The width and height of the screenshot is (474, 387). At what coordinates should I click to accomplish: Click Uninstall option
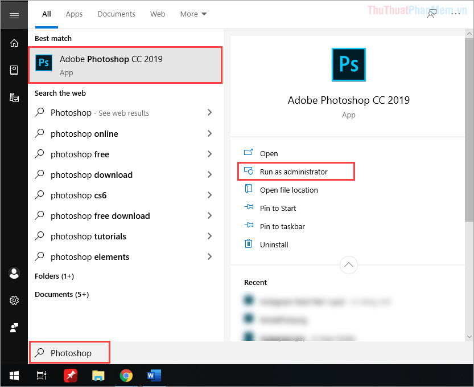pyautogui.click(x=274, y=245)
